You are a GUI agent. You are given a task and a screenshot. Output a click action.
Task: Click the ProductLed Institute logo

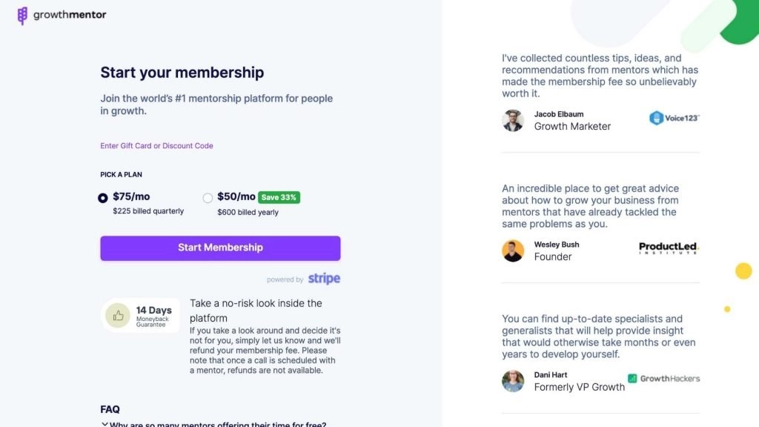(669, 248)
